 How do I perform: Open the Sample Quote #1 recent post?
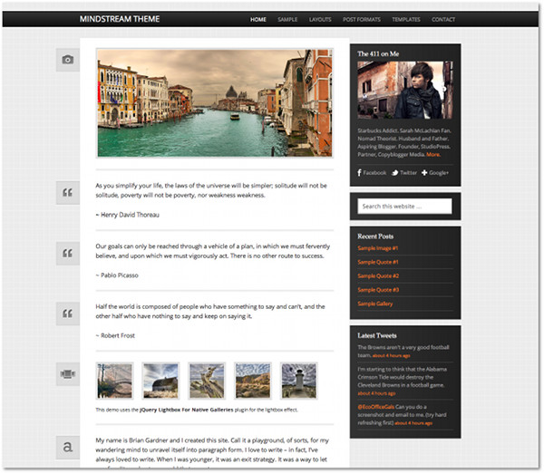[378, 262]
